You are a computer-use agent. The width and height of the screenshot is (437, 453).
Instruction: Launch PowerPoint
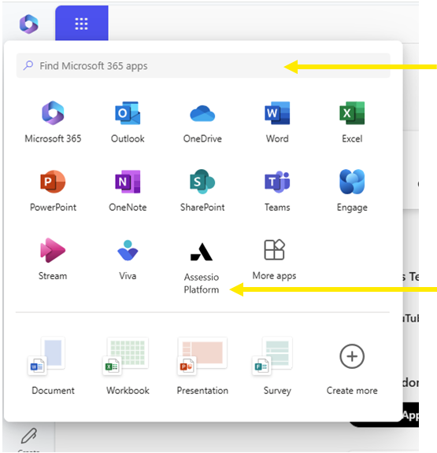click(x=53, y=190)
